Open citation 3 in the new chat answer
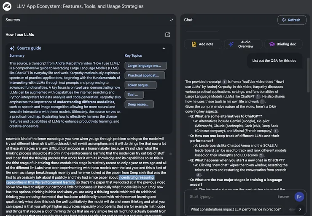 (x=198, y=174)
